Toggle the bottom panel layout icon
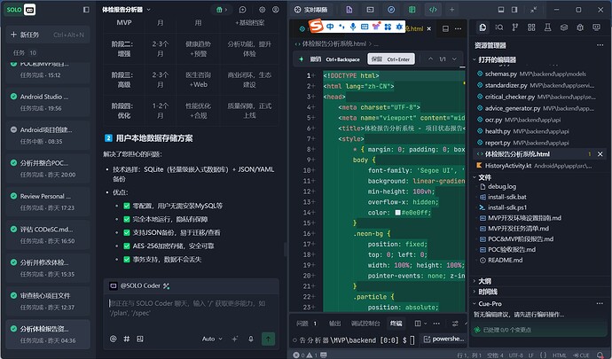The height and width of the screenshot is (359, 612). click(501, 10)
